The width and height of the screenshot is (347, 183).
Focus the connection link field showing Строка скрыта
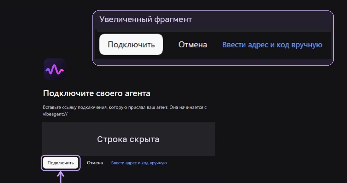128,139
